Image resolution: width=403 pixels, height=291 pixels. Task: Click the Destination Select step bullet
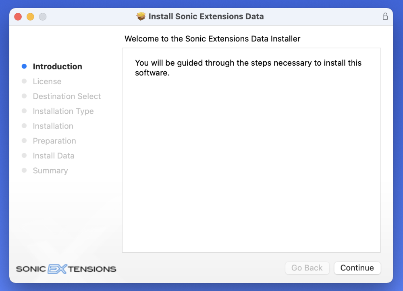tap(24, 96)
